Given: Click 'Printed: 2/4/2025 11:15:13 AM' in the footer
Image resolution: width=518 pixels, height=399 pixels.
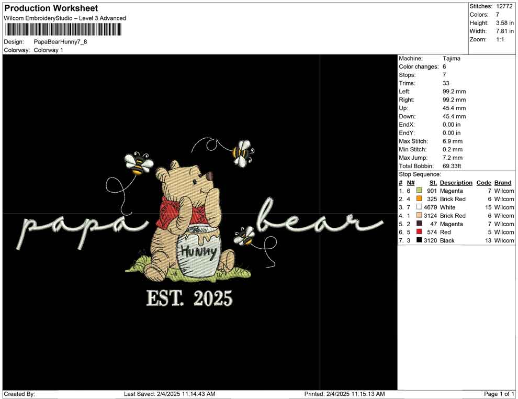Looking at the screenshot, I should coord(345,394).
